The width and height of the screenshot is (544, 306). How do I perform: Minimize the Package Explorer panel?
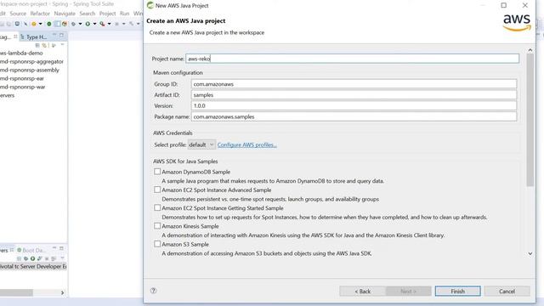point(54,34)
